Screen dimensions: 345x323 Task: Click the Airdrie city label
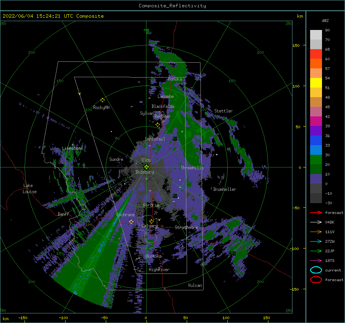pos(151,205)
